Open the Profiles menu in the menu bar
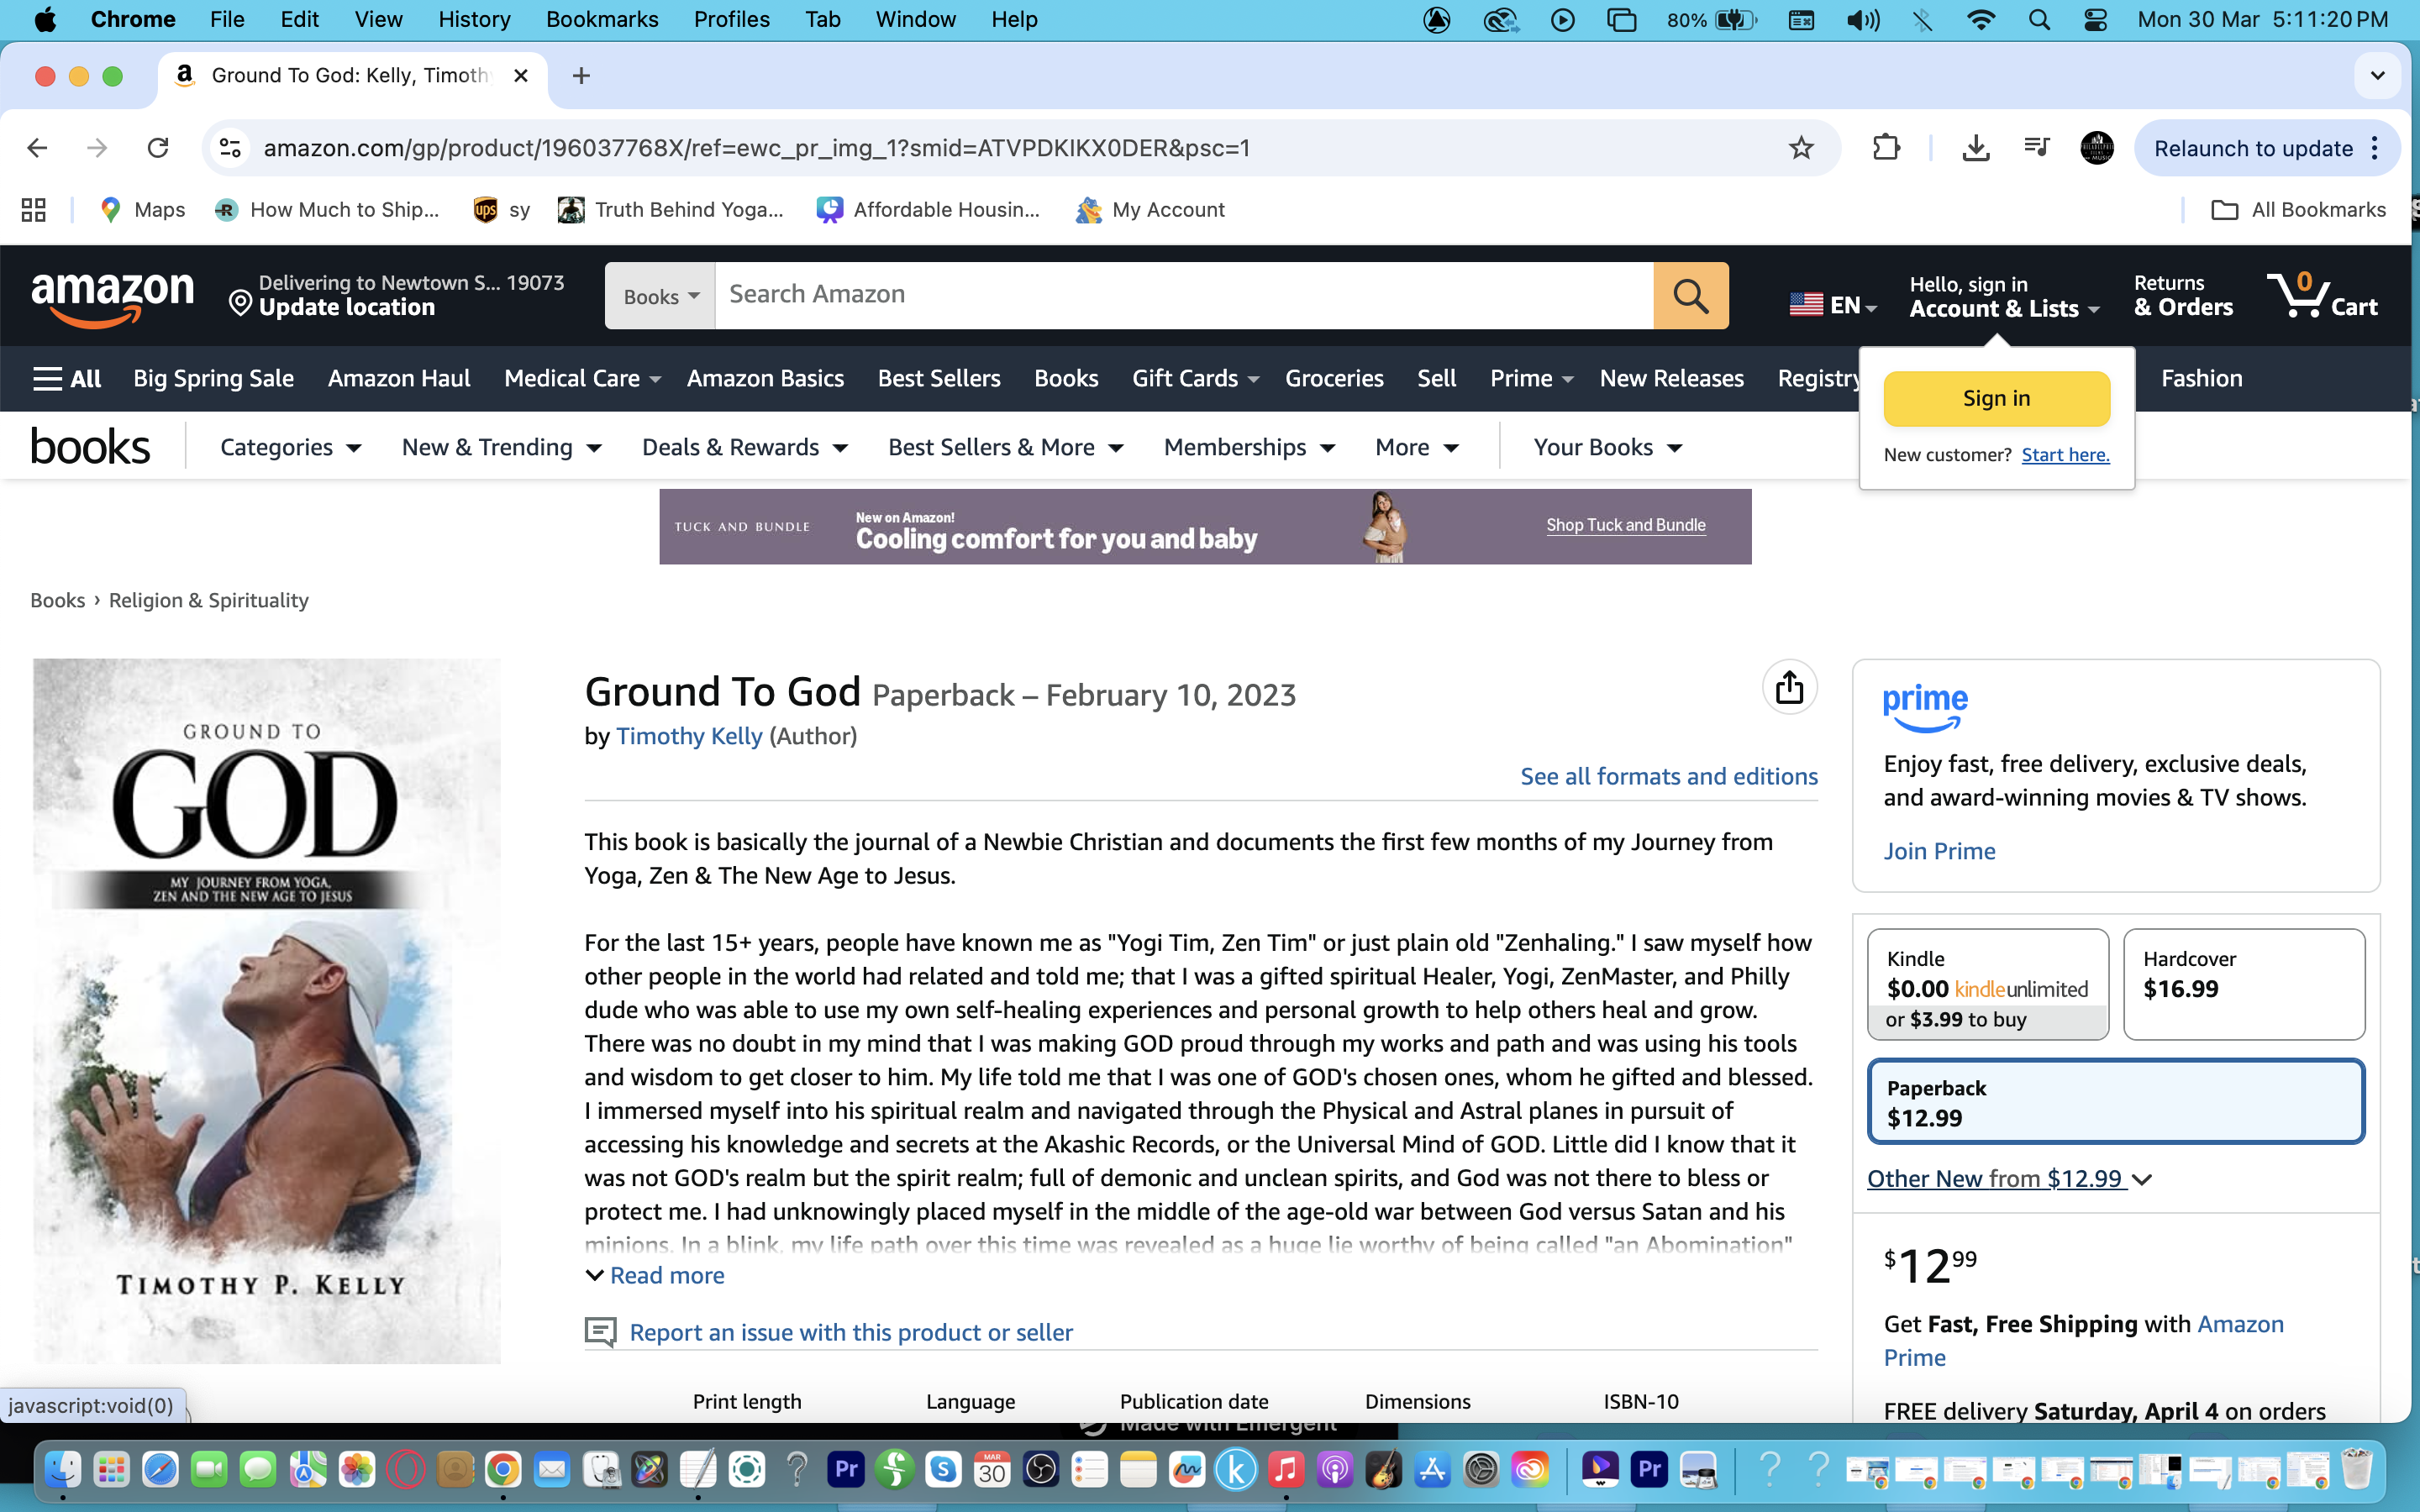The image size is (2420, 1512). pos(731,20)
